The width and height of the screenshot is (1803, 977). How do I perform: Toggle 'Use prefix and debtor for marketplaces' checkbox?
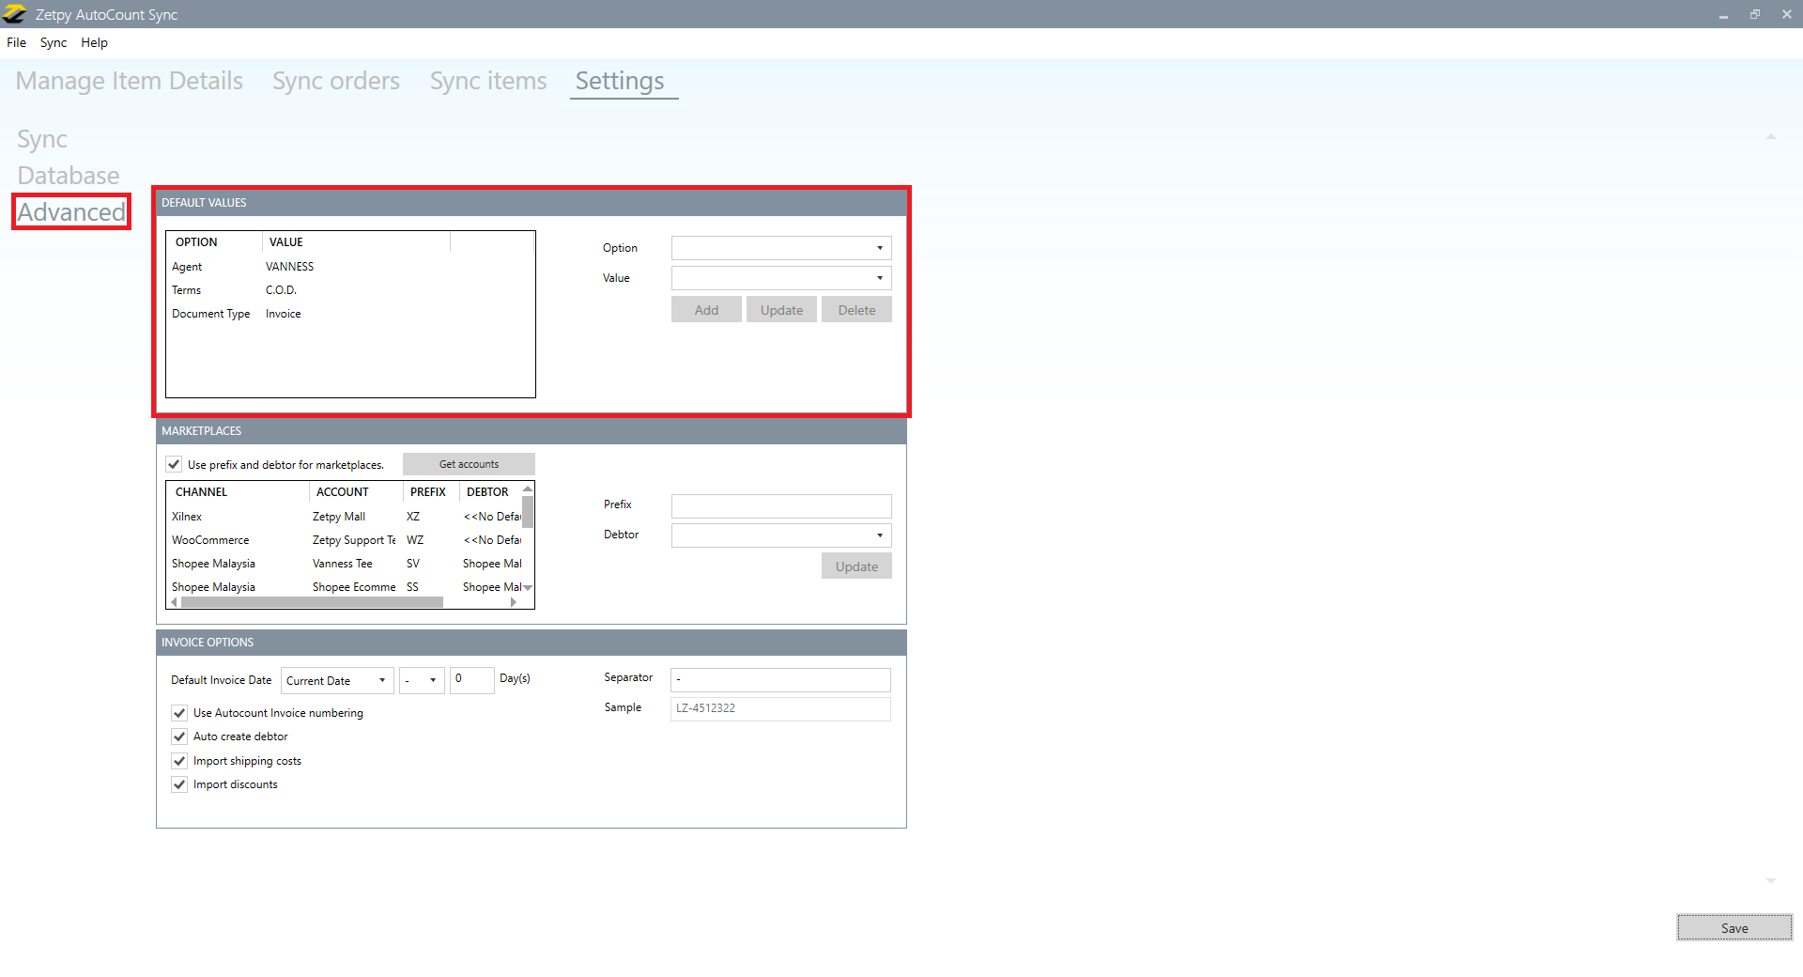[174, 464]
